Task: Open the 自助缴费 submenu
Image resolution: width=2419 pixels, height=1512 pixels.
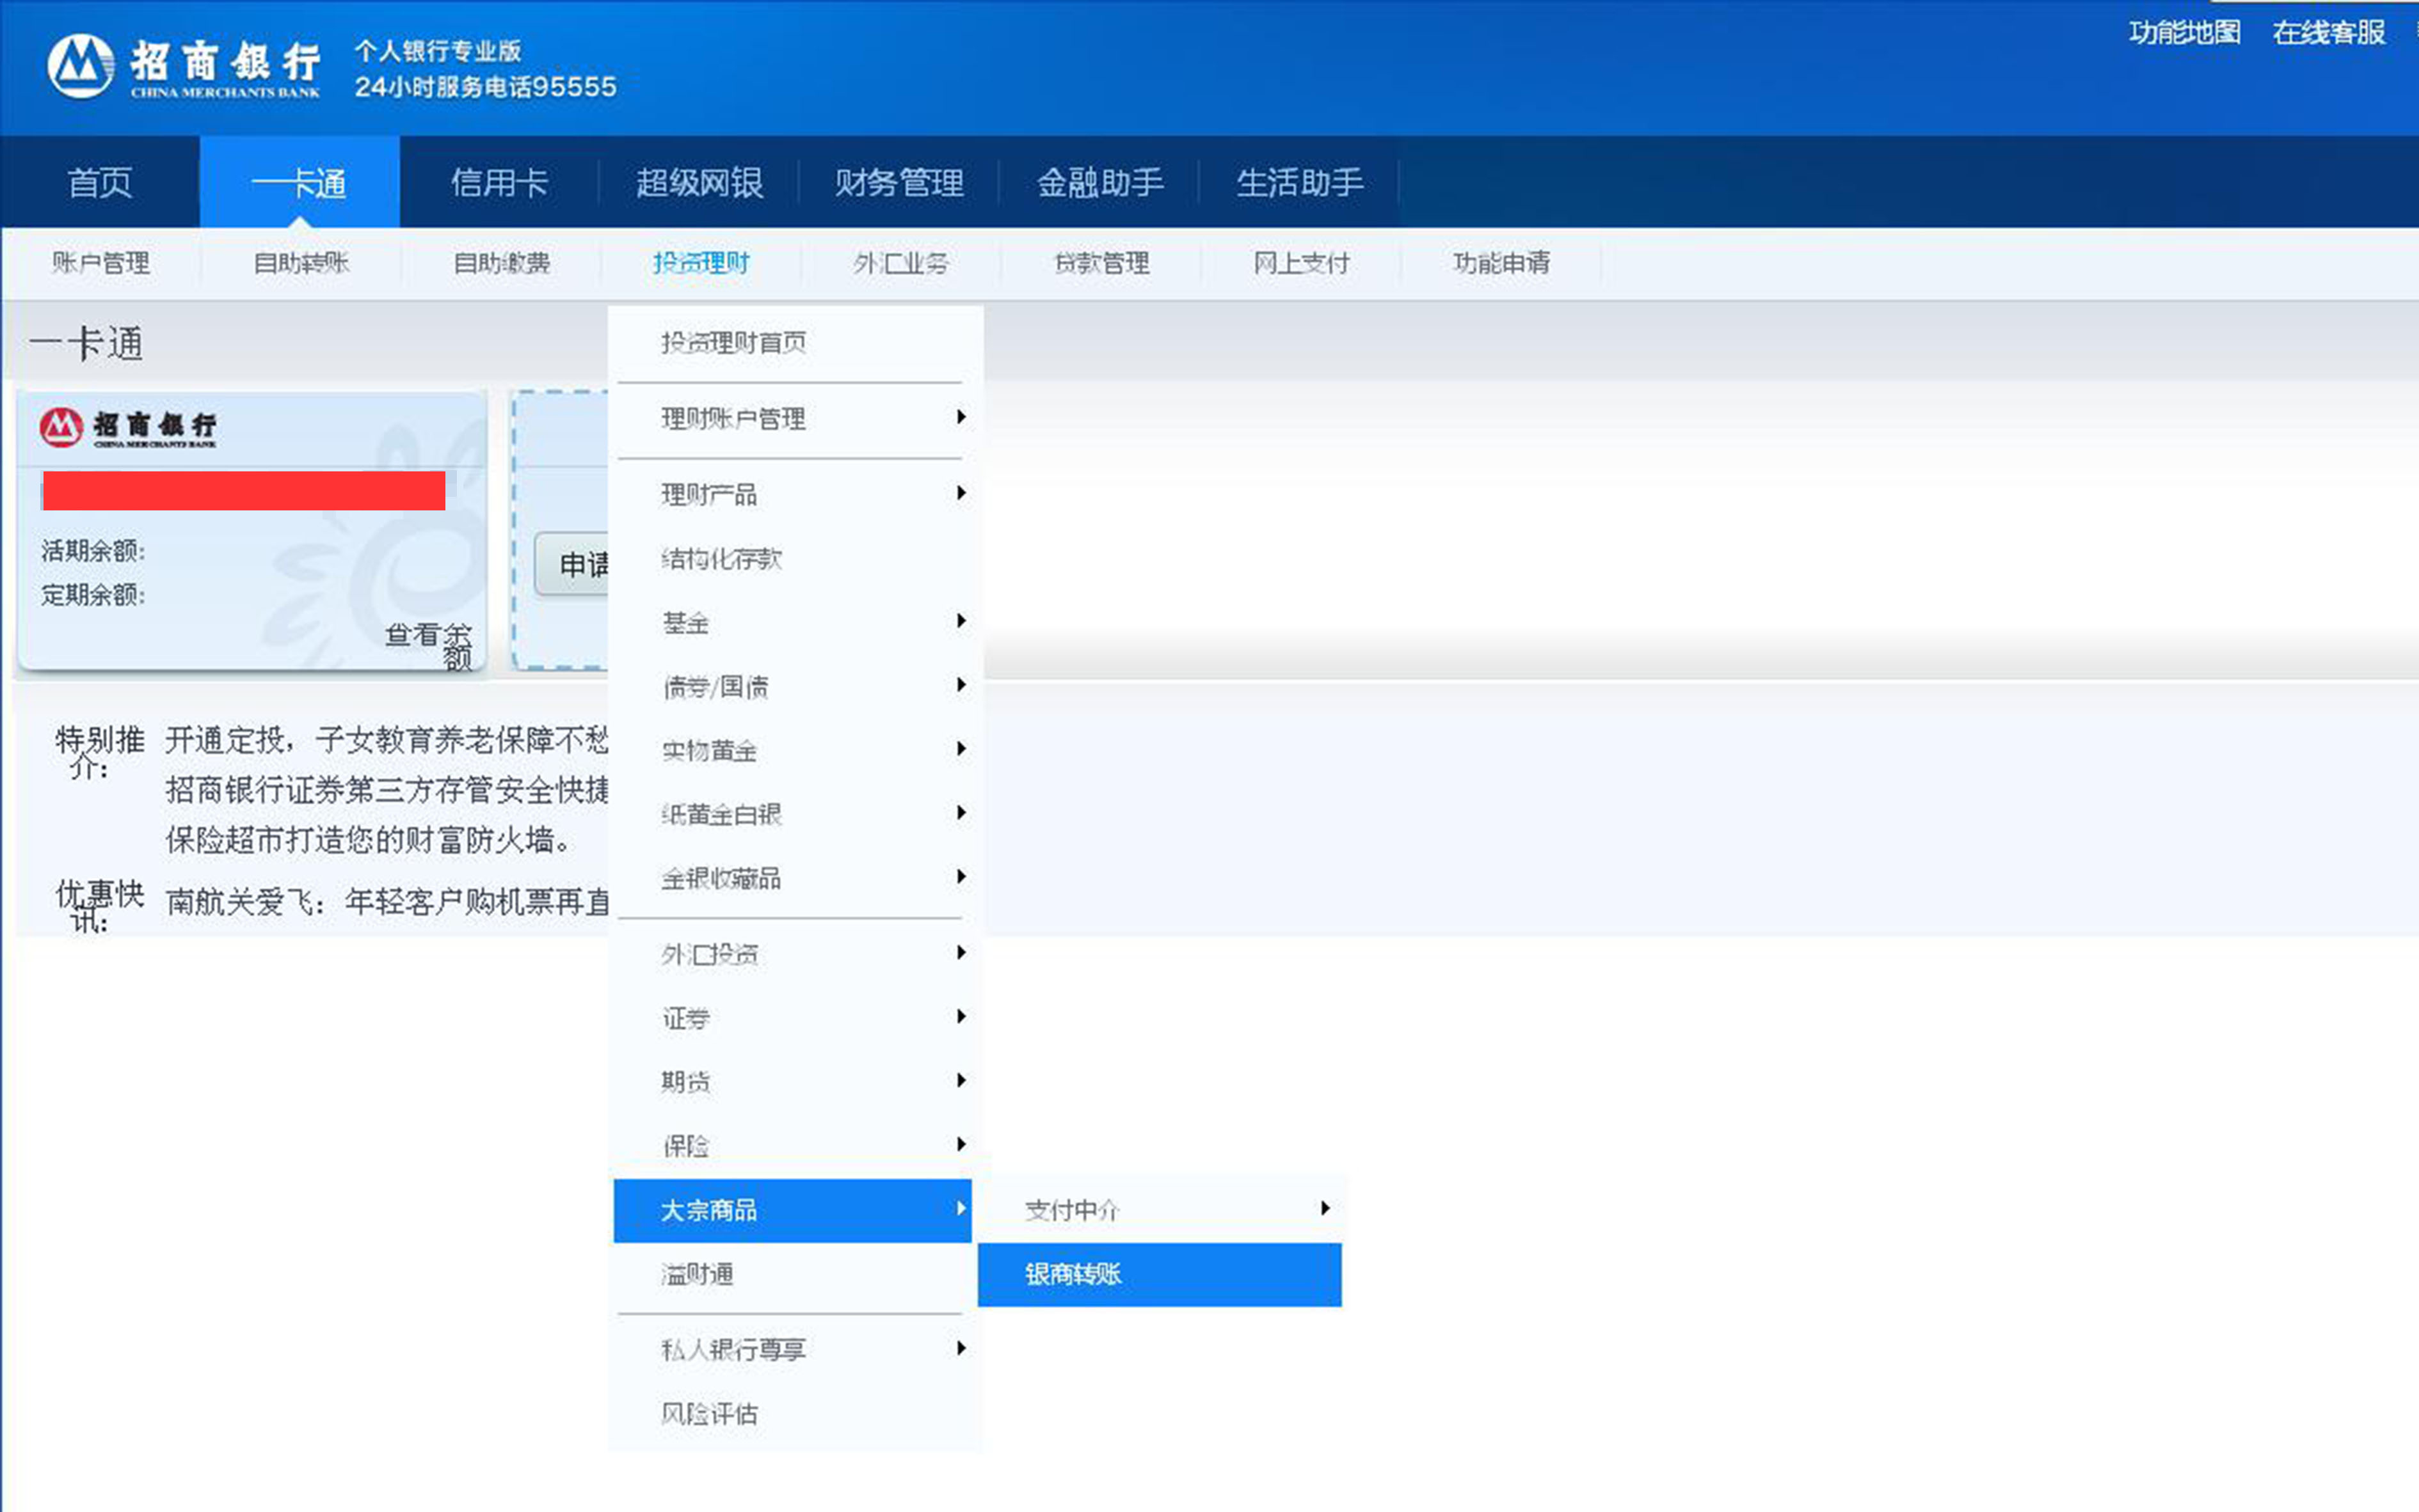Action: coord(501,263)
